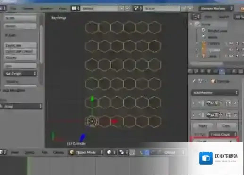244x175 pixels.
Task: Toggle Cylinder visibility eye icon
Action: pos(231,50)
